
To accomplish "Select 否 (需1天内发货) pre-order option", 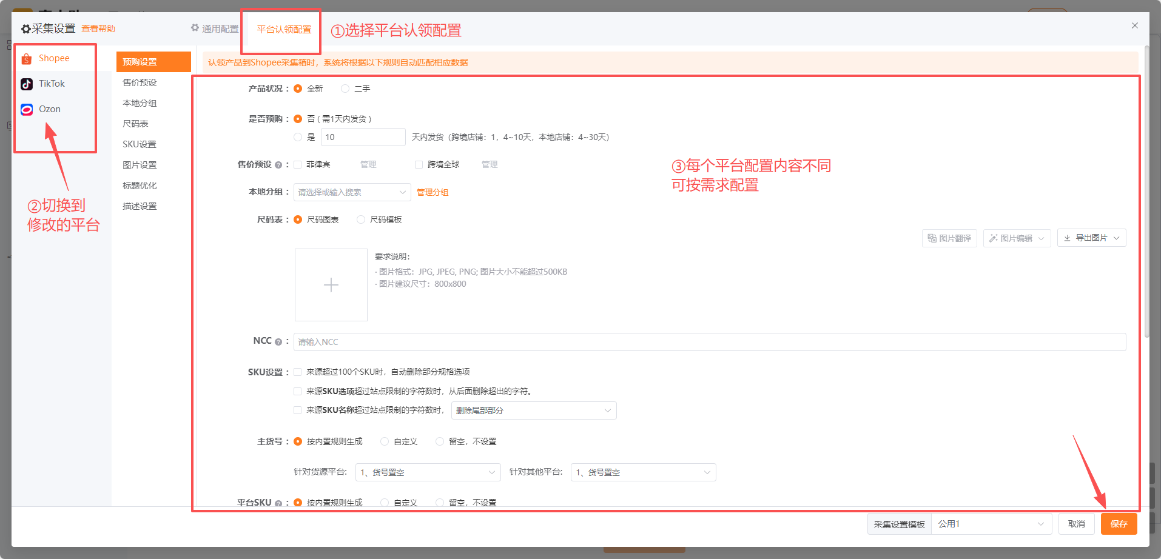I will [x=298, y=119].
